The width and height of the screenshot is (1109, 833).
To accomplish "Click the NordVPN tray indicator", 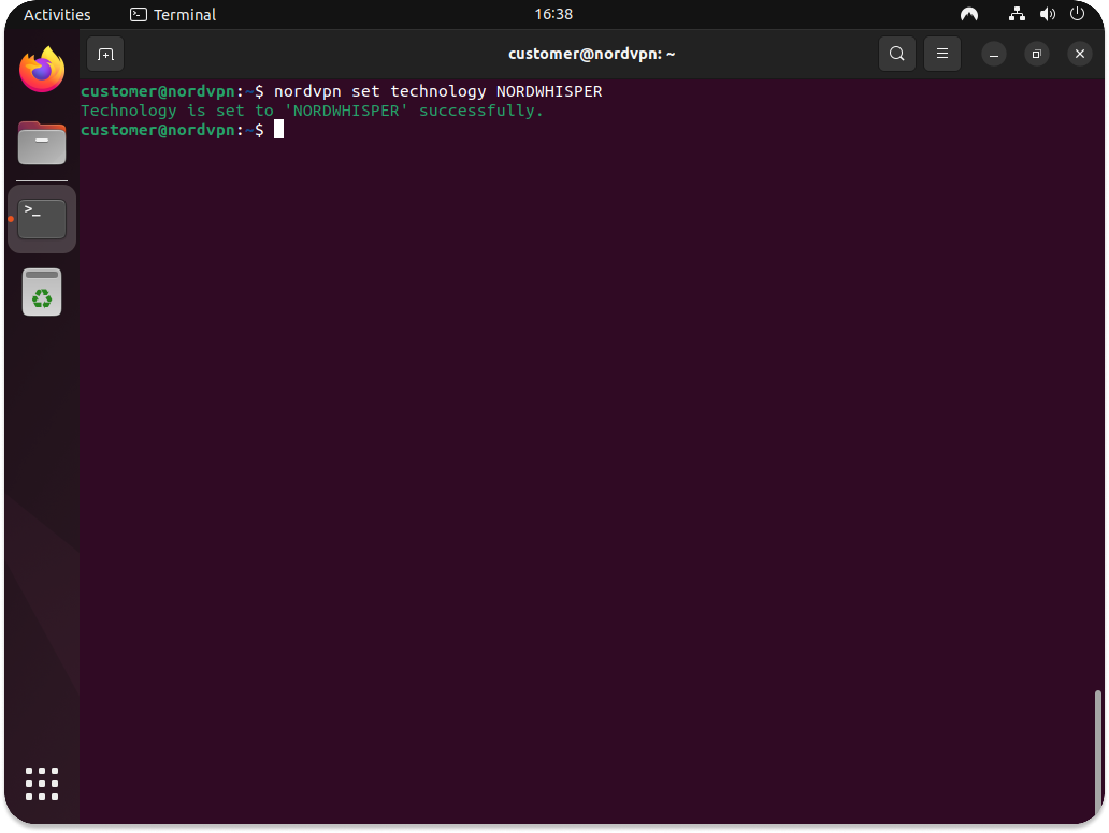I will coord(969,14).
